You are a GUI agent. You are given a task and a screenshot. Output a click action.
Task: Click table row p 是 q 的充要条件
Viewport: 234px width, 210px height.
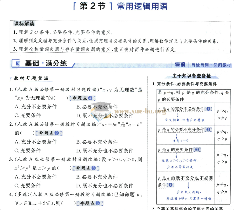176,150
